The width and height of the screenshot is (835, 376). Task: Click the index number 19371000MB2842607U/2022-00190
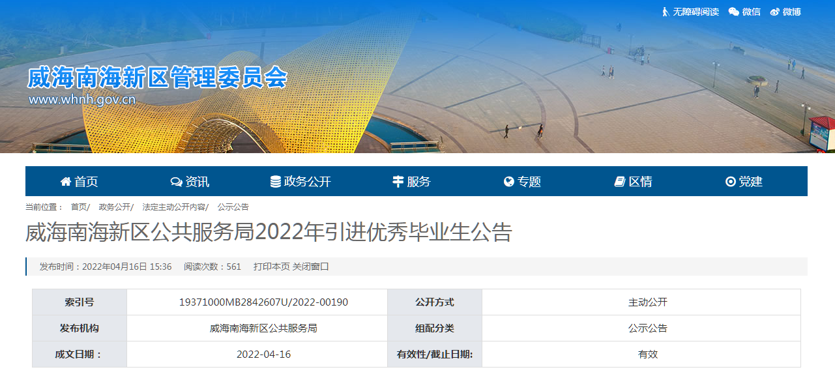click(263, 302)
